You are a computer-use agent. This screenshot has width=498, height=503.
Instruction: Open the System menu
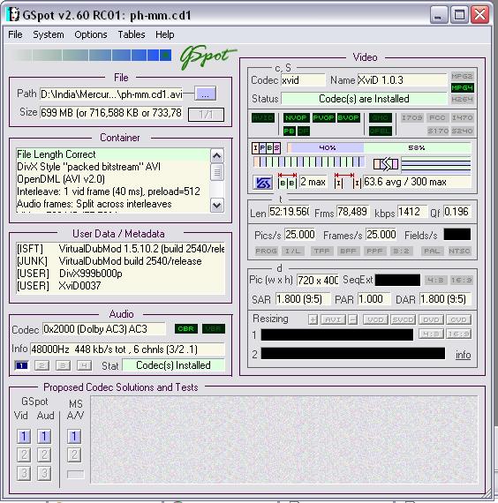tap(49, 34)
